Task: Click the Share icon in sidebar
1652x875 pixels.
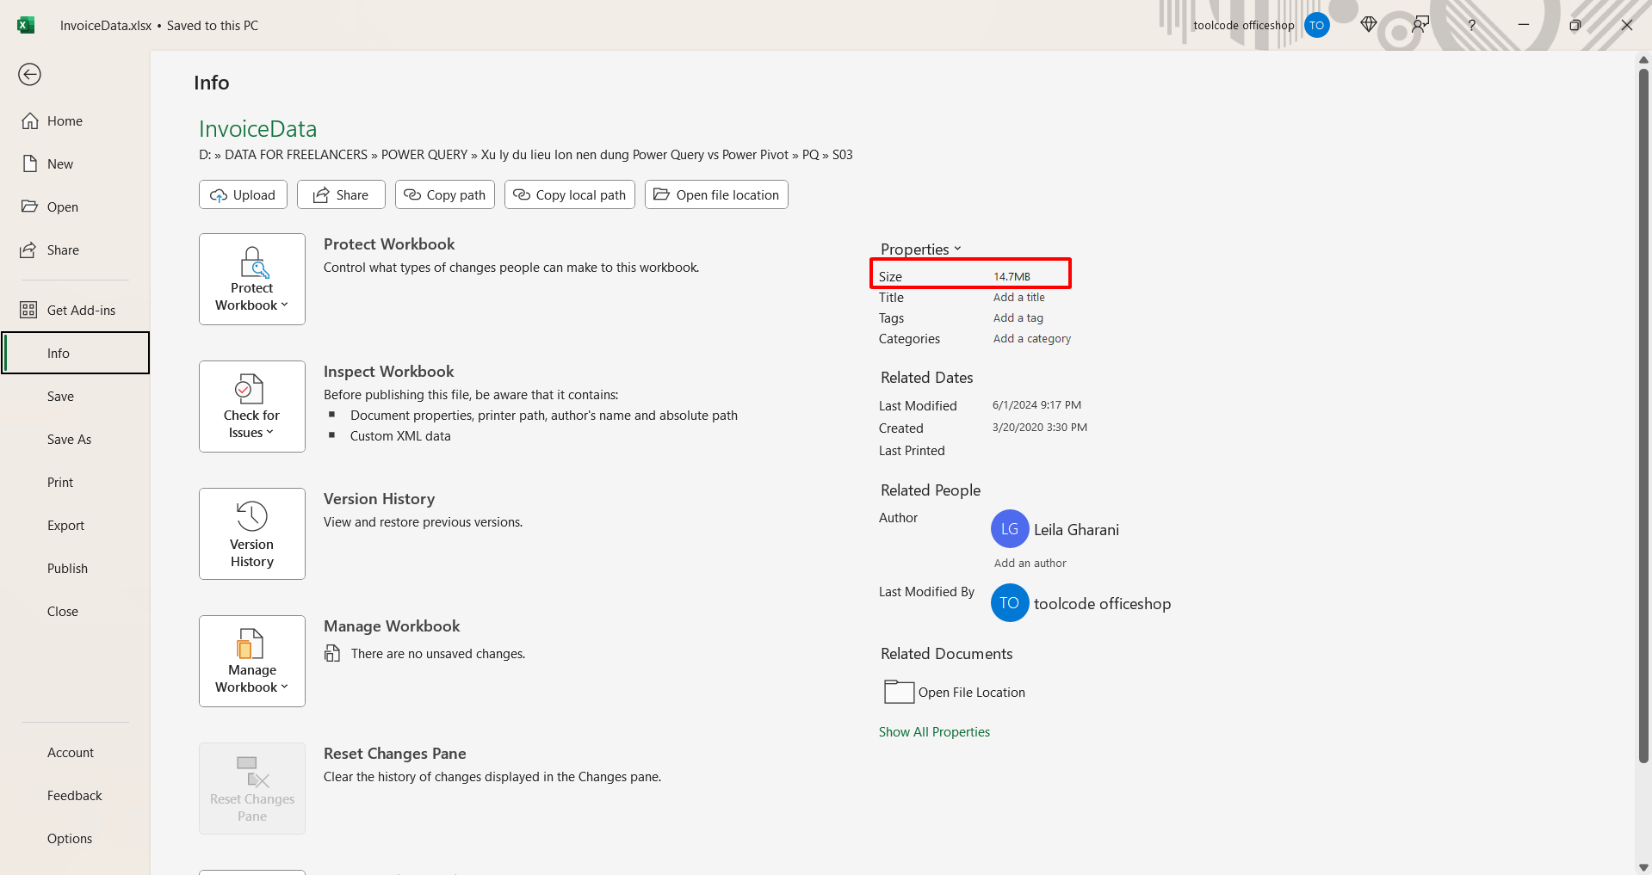Action: point(28,250)
